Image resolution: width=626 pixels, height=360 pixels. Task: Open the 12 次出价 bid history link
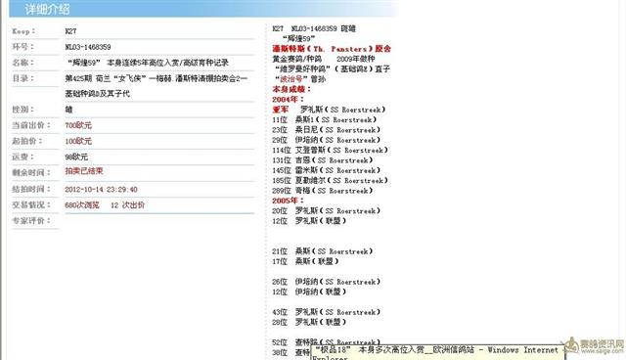pyautogui.click(x=128, y=205)
